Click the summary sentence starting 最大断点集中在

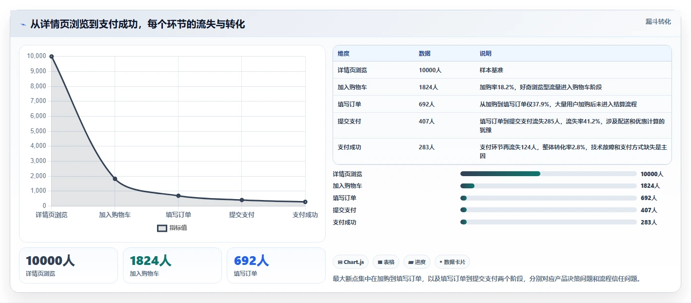tap(486, 279)
